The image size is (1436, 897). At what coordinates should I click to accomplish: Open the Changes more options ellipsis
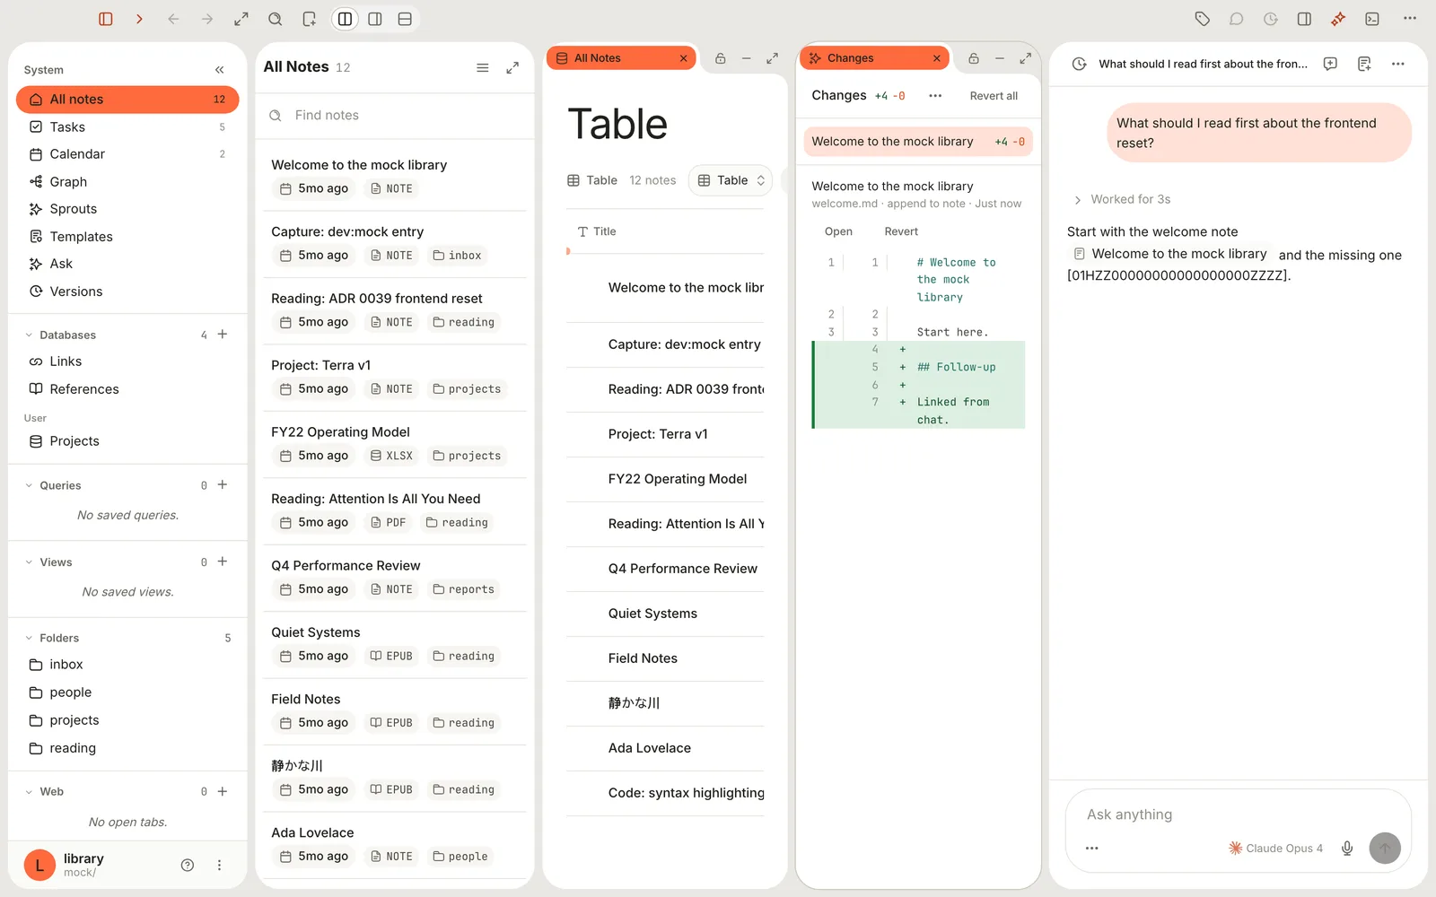[x=935, y=96]
